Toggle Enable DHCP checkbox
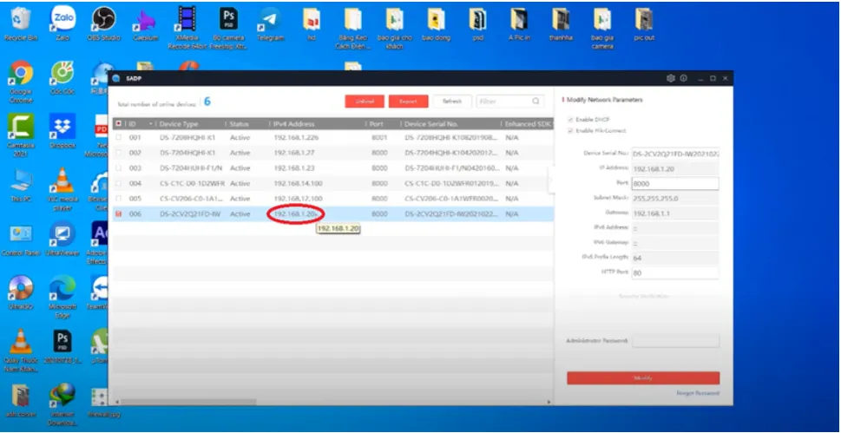 pos(570,119)
